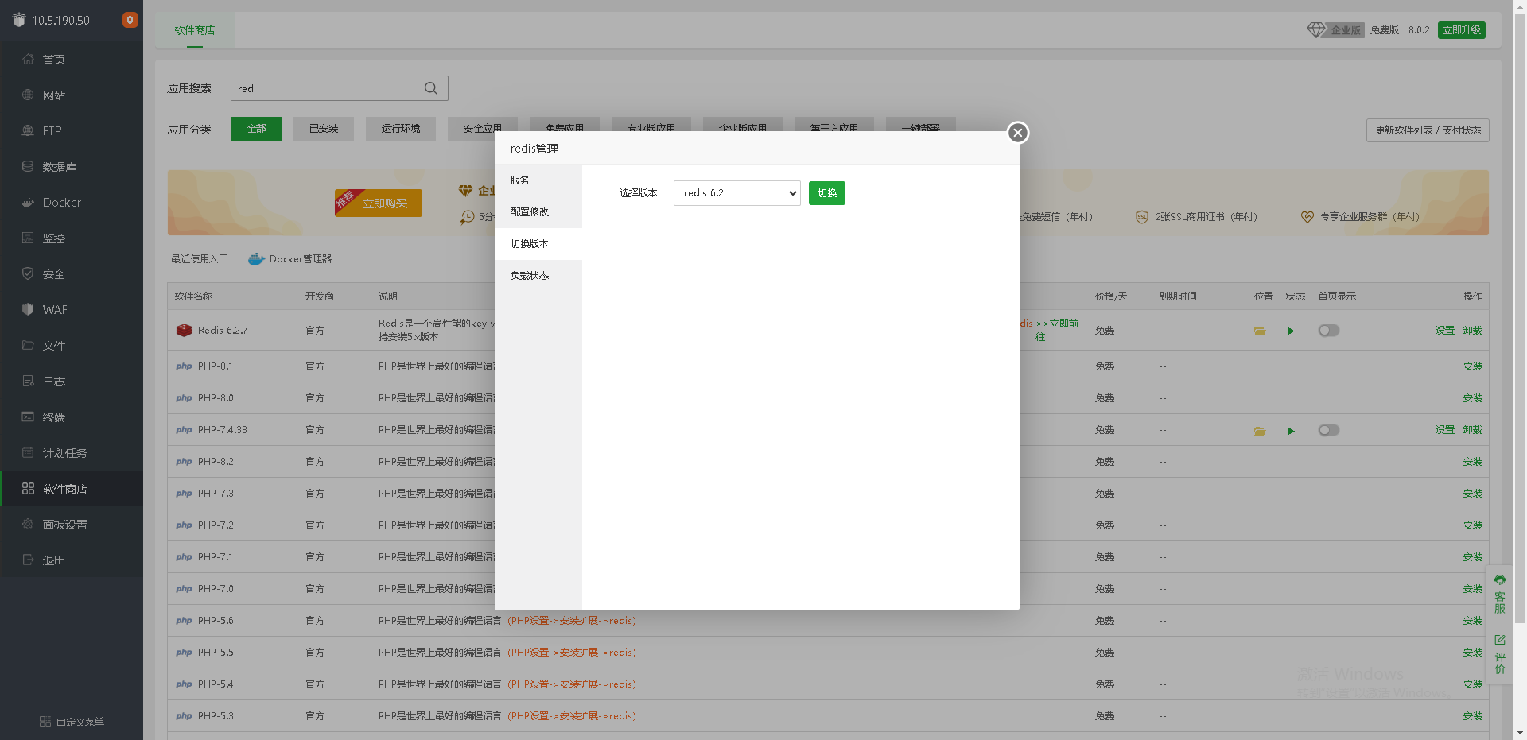This screenshot has width=1527, height=740.
Task: Click 2张SSL商用证书 banner icon
Action: (1141, 217)
